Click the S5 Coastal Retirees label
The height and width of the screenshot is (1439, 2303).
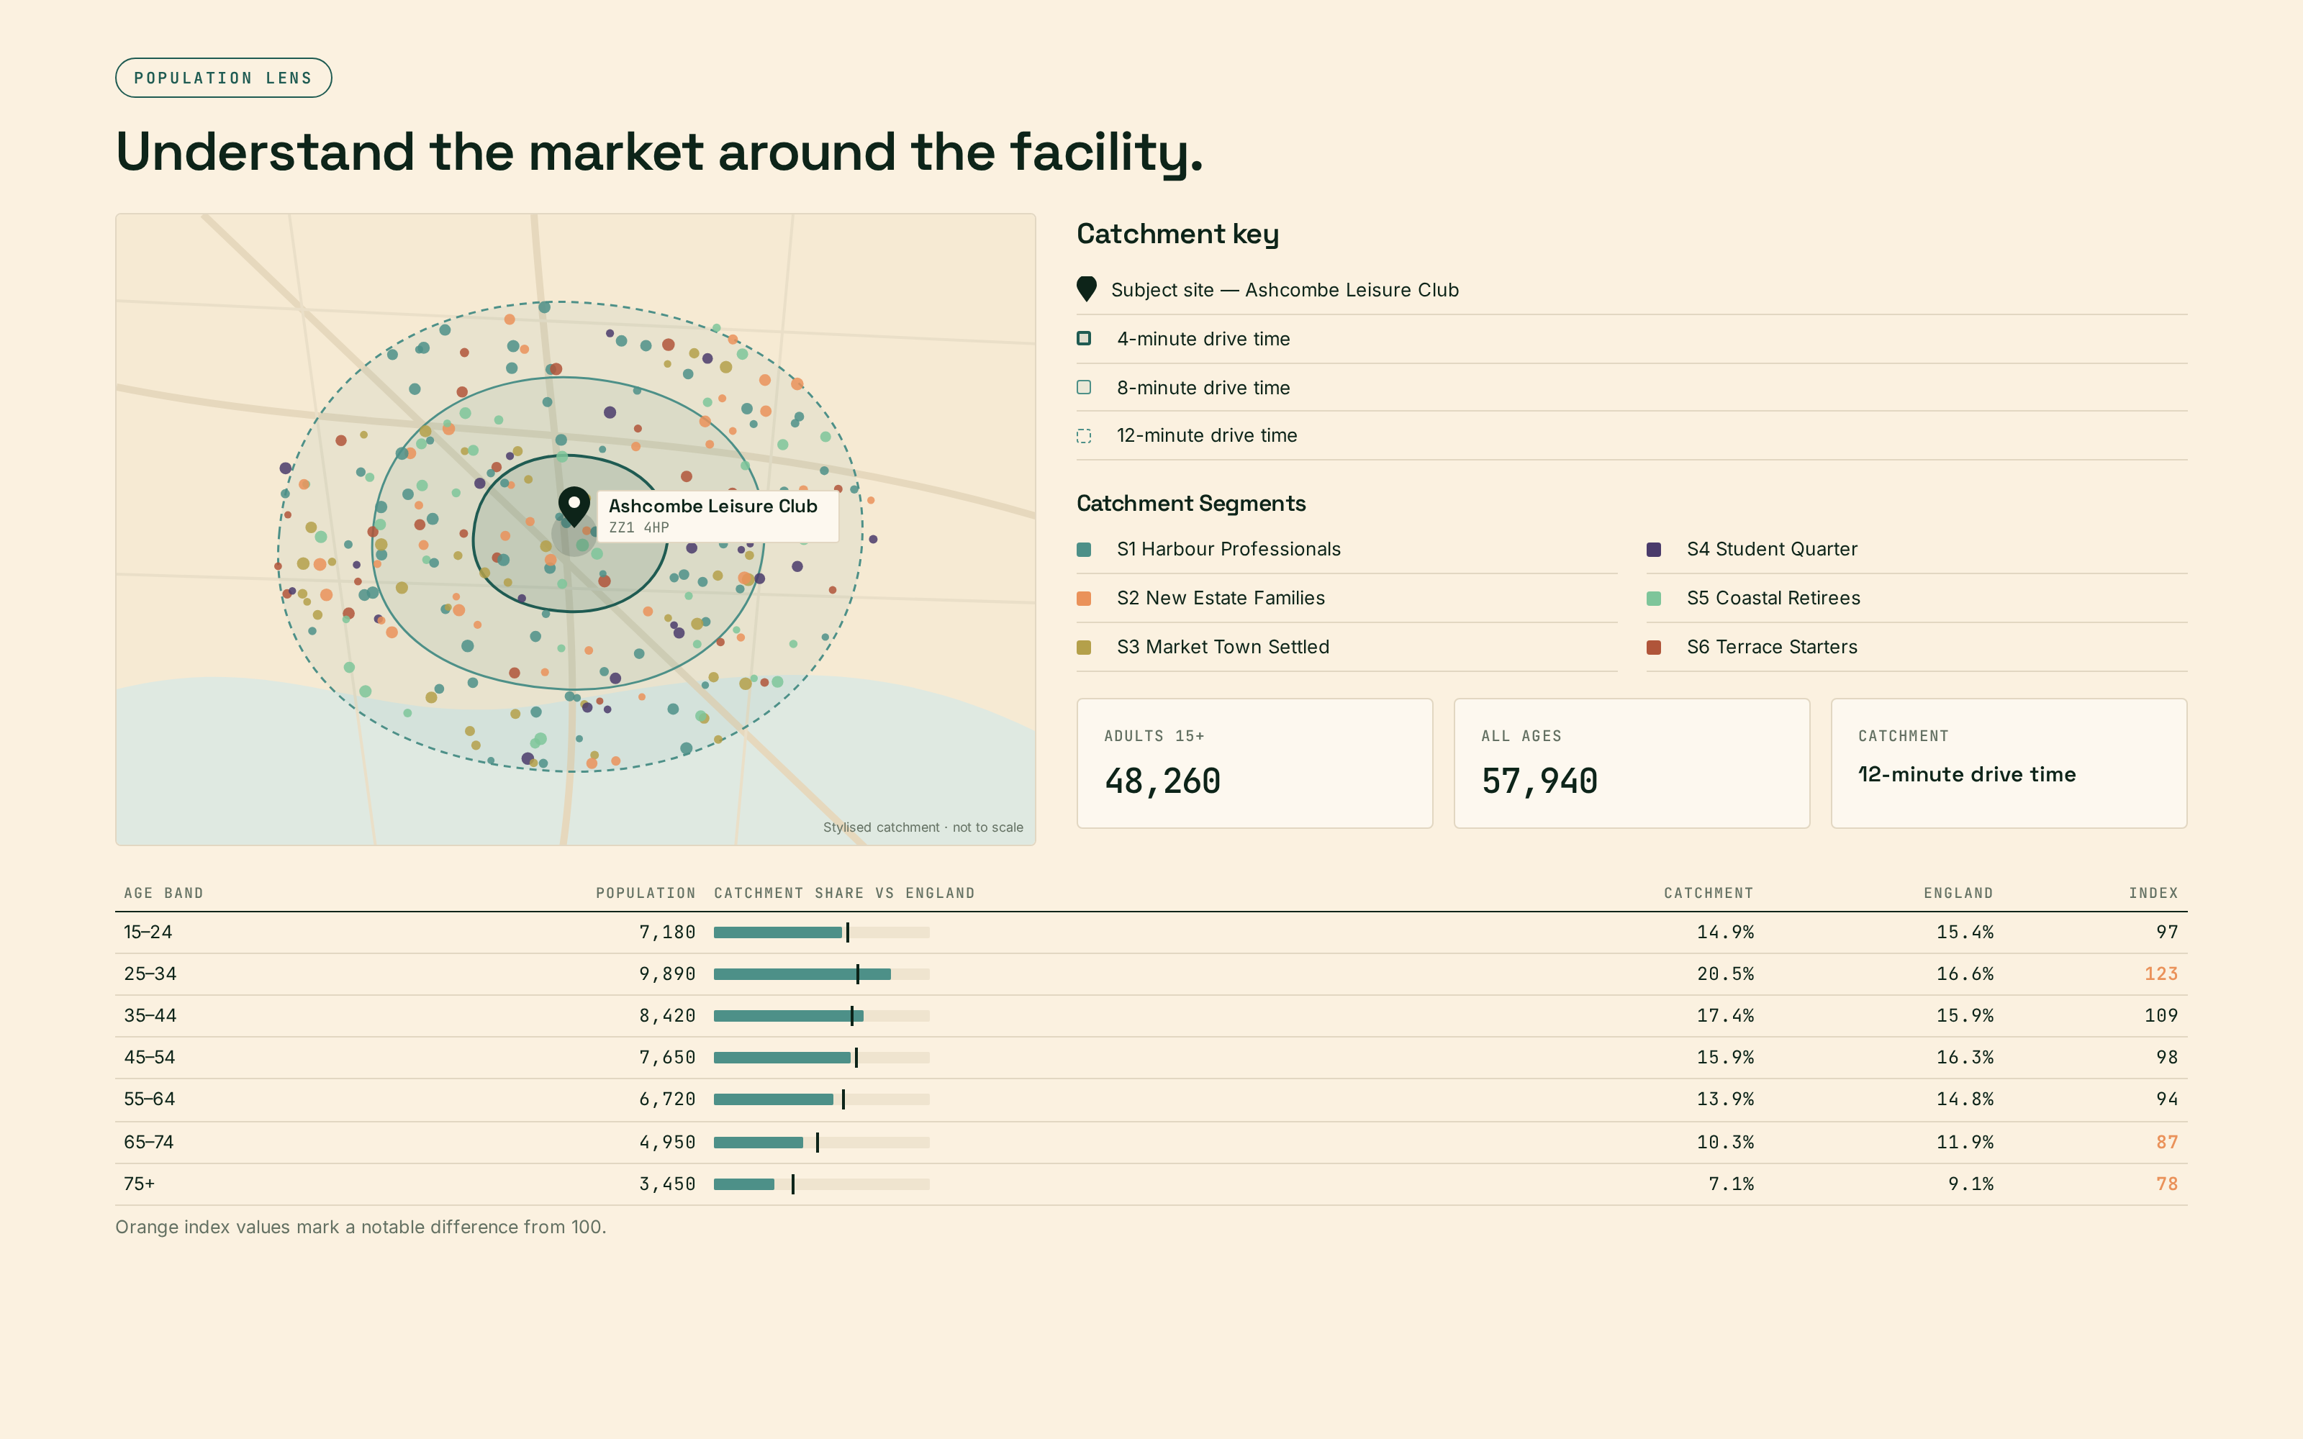coord(1774,599)
